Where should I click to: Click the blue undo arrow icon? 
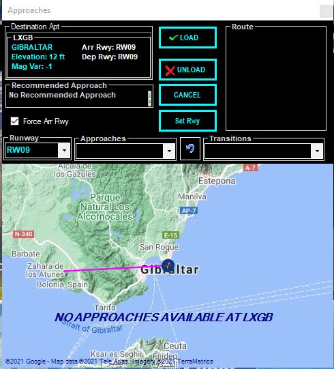(x=190, y=149)
